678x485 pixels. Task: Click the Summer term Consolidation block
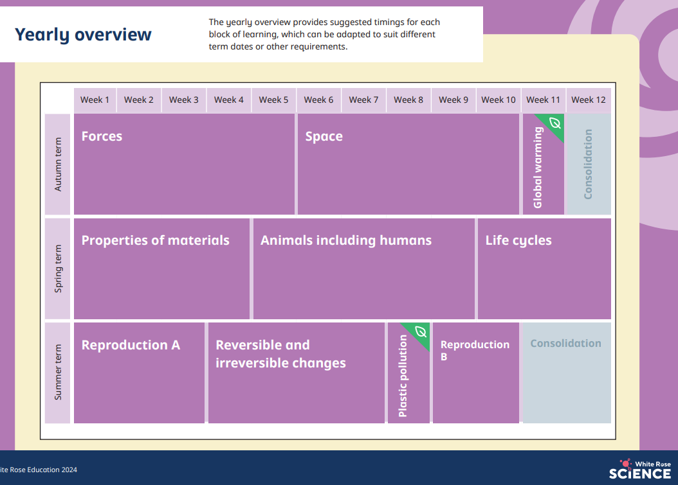(x=566, y=373)
